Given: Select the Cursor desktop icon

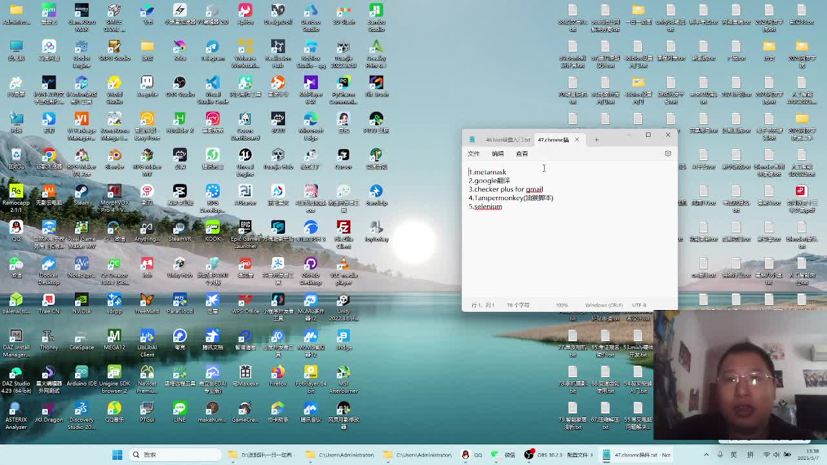Looking at the screenshot, I should 344,160.
